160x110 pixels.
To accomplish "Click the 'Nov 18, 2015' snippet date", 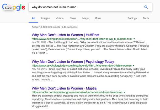I will pyautogui.click(x=39, y=69).
